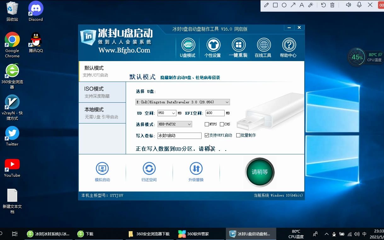The height and width of the screenshot is (240, 384).
Task: Switch to 本地模式 tab
Action: 102,113
